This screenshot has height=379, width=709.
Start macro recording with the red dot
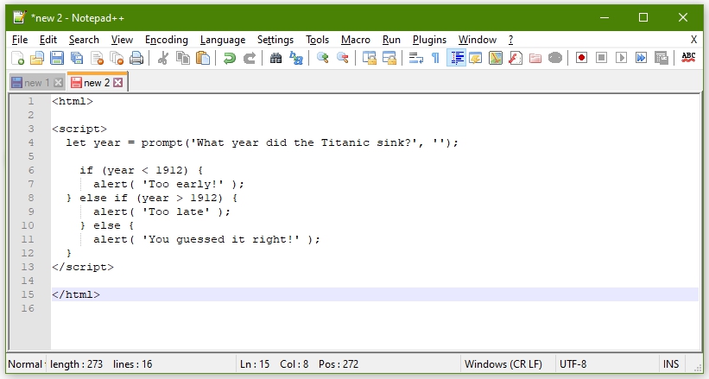point(581,58)
